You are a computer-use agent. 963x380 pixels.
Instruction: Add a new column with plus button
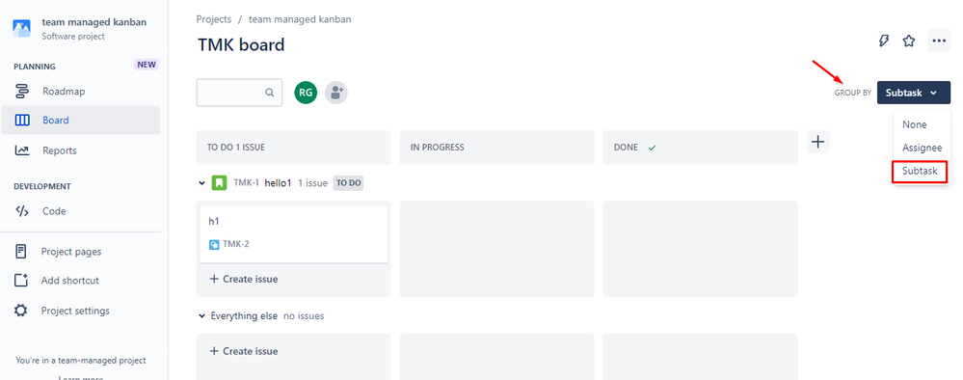tap(817, 142)
